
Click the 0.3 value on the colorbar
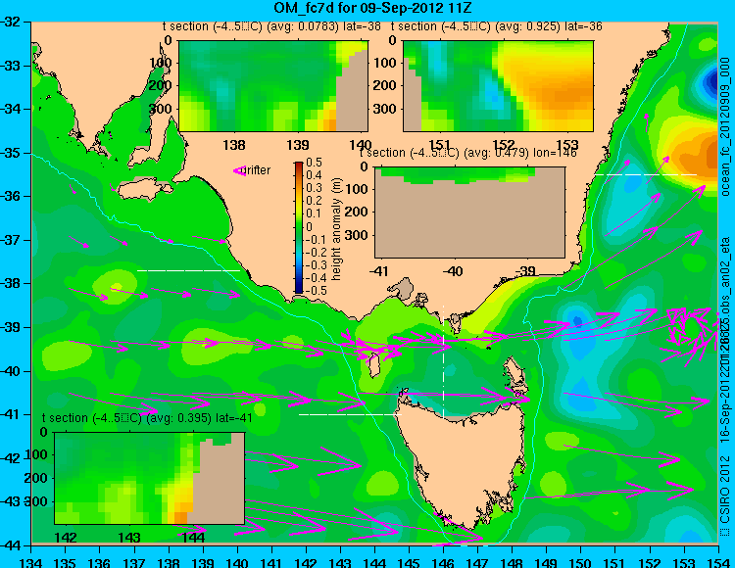click(314, 188)
